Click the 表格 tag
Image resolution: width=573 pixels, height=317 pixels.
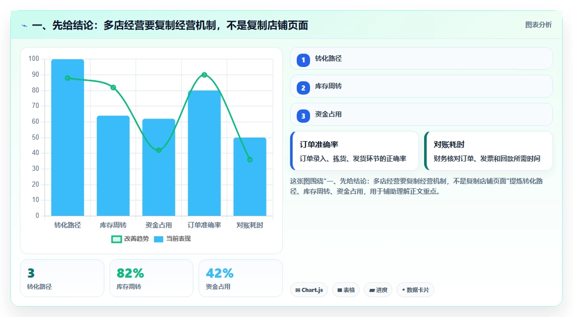click(346, 290)
